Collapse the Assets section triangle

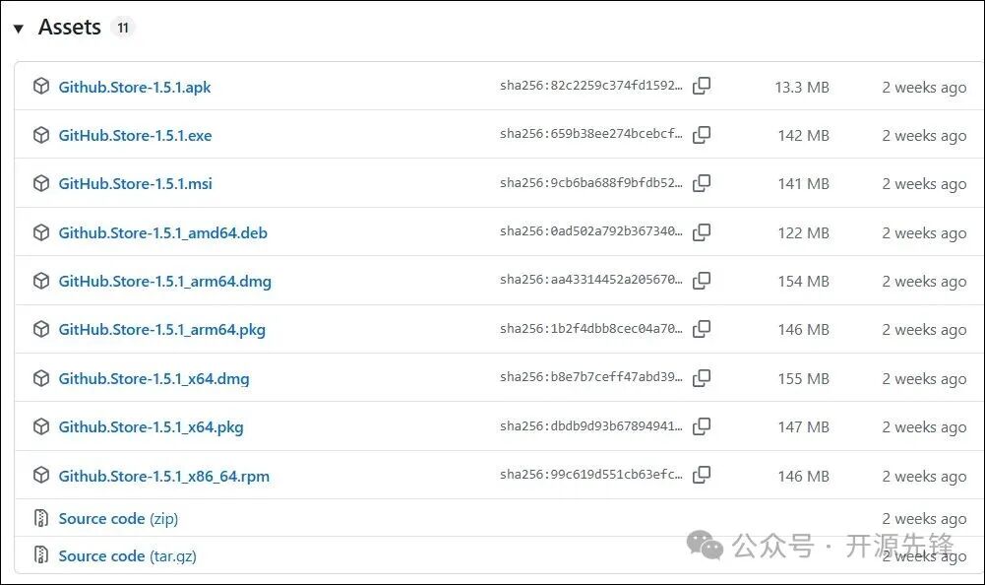point(18,29)
